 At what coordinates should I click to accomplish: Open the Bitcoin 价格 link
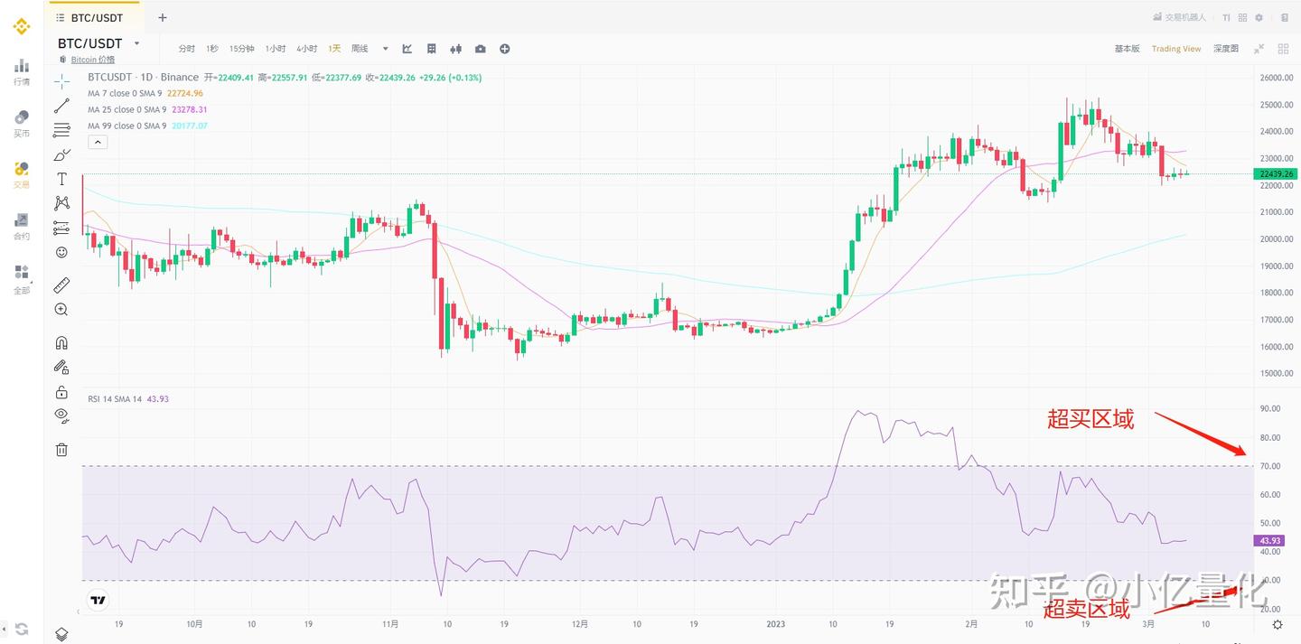(92, 60)
